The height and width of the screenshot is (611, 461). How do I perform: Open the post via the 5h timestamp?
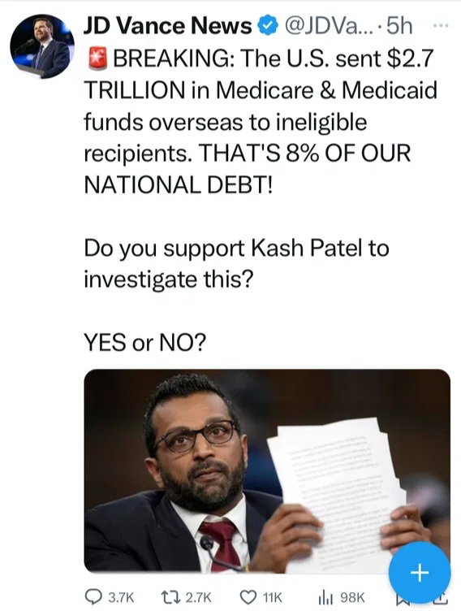pos(399,26)
